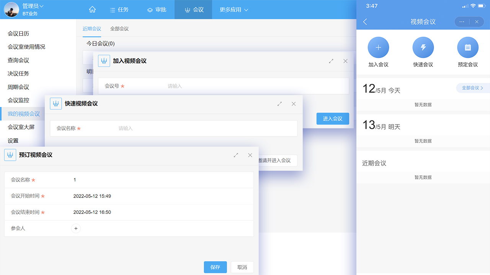The height and width of the screenshot is (275, 490).
Task: Select the 会议 tab in top bar
Action: (194, 10)
